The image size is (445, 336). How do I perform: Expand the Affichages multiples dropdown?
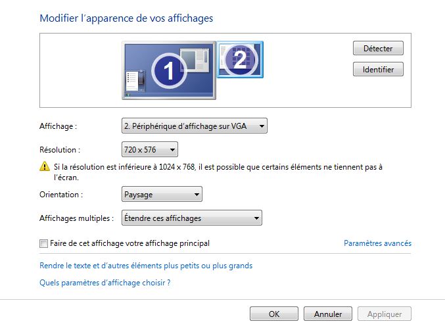point(191,218)
